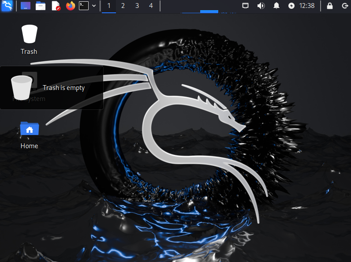
Task: Open the text editor panel launcher
Action: tap(56, 6)
